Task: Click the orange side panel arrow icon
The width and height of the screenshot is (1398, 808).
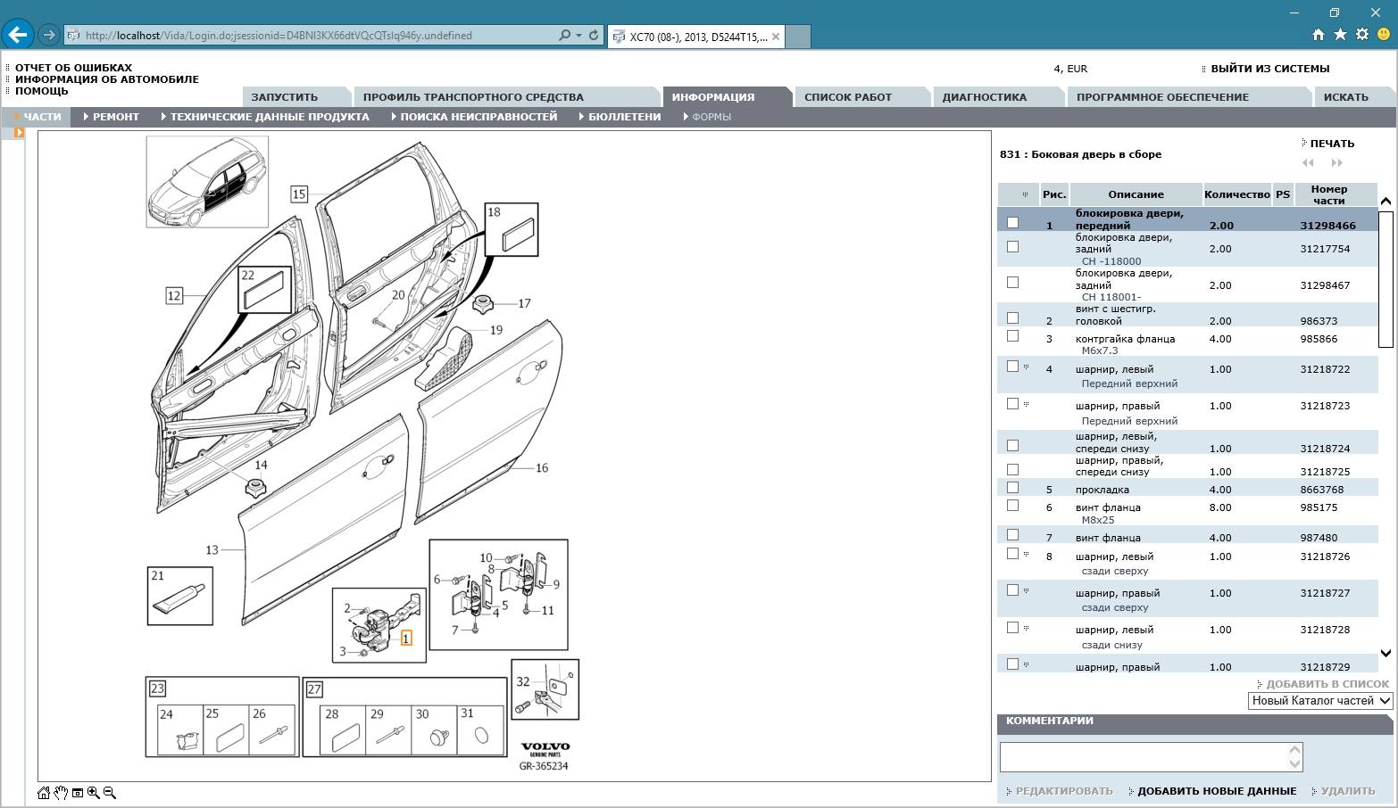Action: (19, 133)
